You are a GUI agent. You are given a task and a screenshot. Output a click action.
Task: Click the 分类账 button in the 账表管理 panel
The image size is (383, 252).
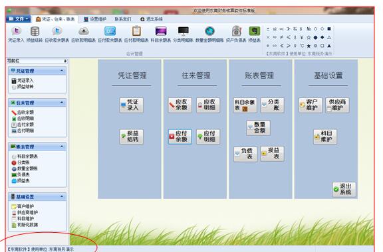pyautogui.click(x=272, y=105)
